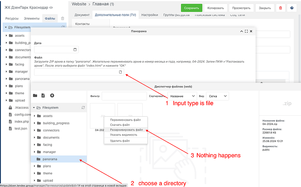Click the Фильтр input field
Image resolution: width=301 pixels, height=187 pixels.
(x=124, y=96)
